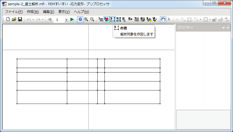Select the circle-in-square shape tool
Image resolution: width=233 pixels, height=132 pixels.
pyautogui.click(x=206, y=20)
